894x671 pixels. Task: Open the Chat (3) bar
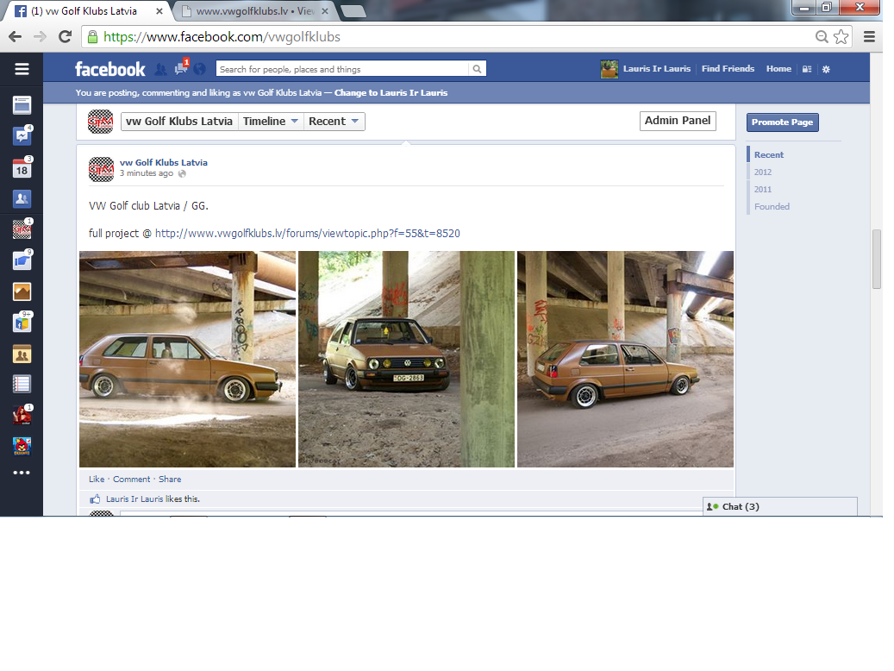pos(780,506)
